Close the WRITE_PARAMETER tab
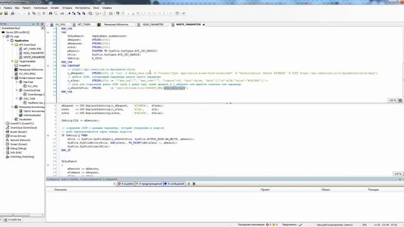The image size is (404, 227). point(203,25)
